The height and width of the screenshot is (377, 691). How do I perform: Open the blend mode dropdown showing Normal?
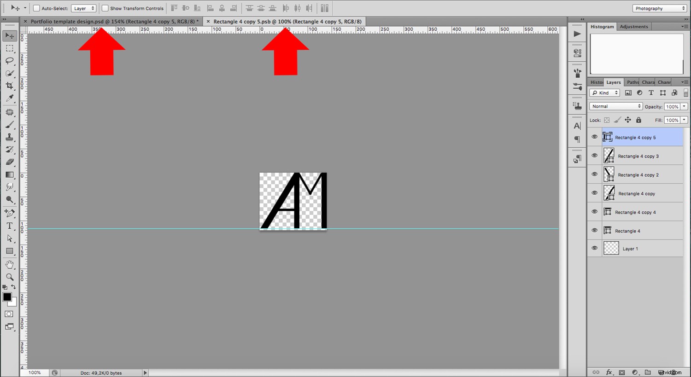(615, 106)
